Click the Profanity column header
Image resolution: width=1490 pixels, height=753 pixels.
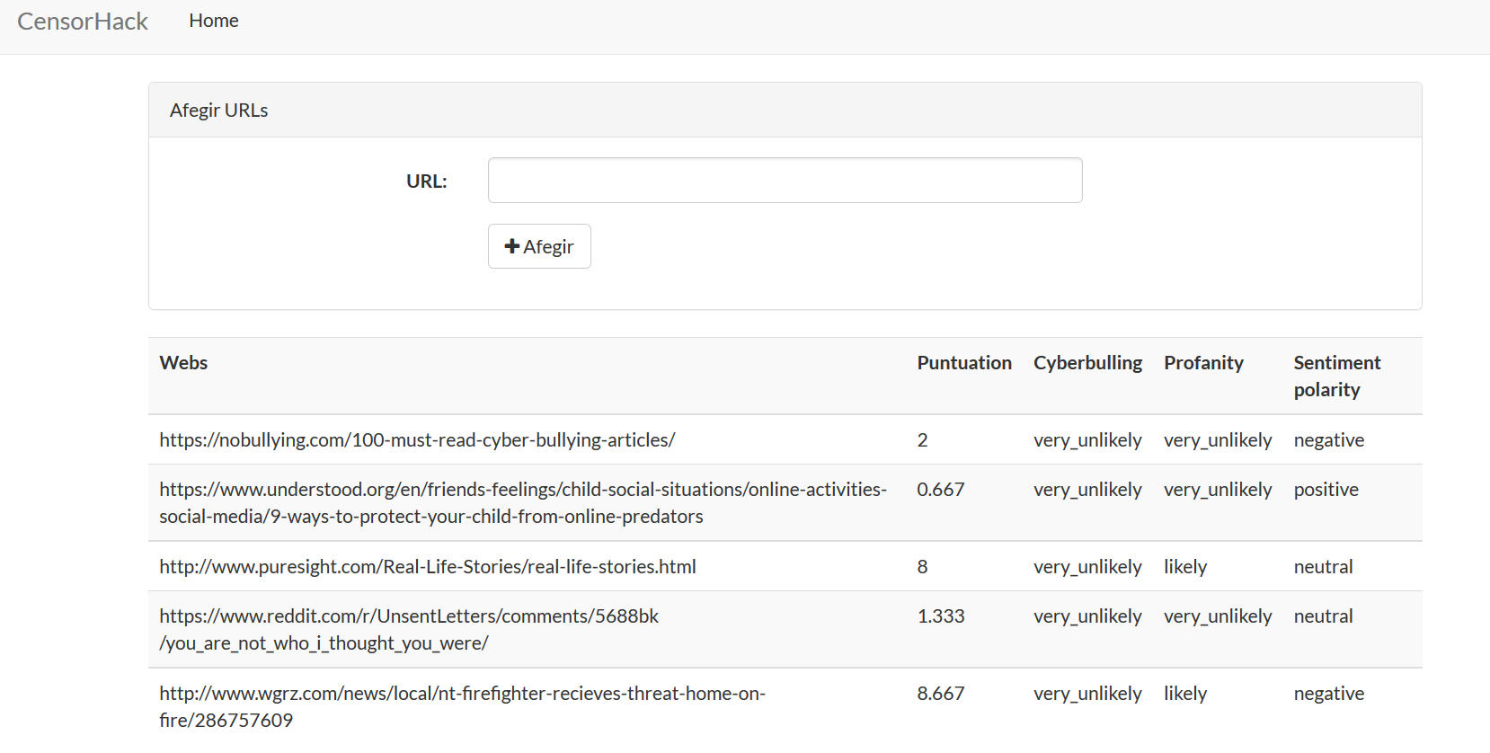click(1203, 363)
